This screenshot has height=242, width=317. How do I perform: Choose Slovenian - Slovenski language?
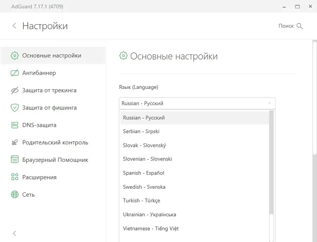click(x=195, y=159)
